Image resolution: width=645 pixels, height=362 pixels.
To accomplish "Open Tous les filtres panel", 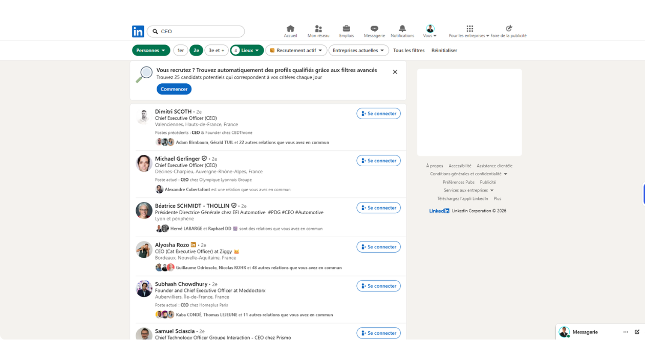I will point(409,50).
